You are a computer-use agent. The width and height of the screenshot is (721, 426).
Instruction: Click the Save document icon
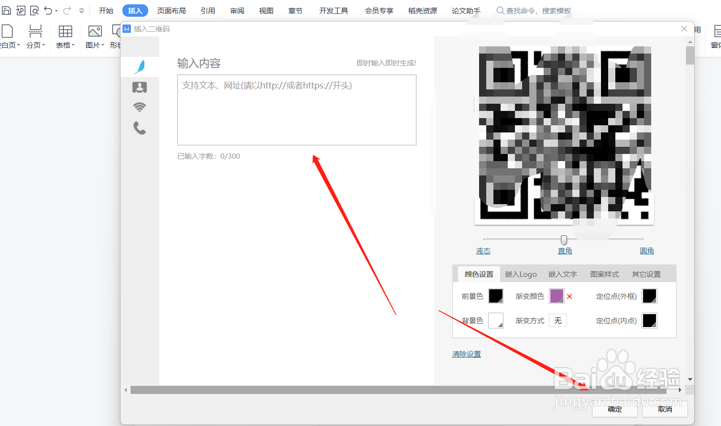tap(6, 10)
